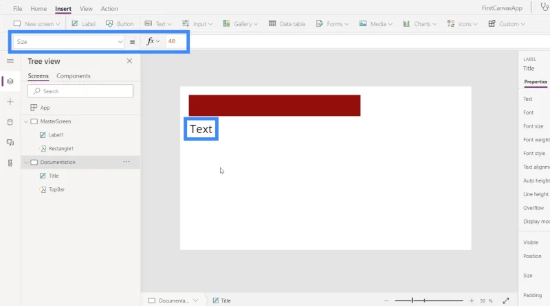Zoom out with the minus button
This screenshot has height=306, width=550.
(x=386, y=301)
